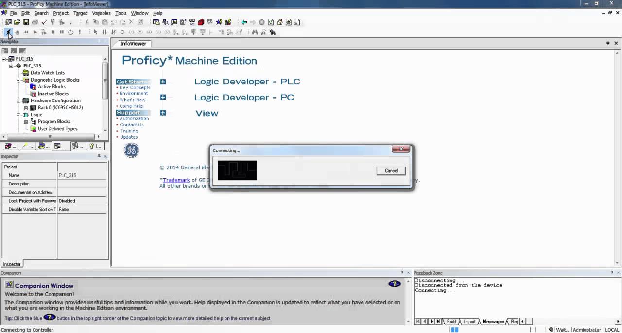
Task: Click the green Back arrow icon
Action: pos(244,22)
